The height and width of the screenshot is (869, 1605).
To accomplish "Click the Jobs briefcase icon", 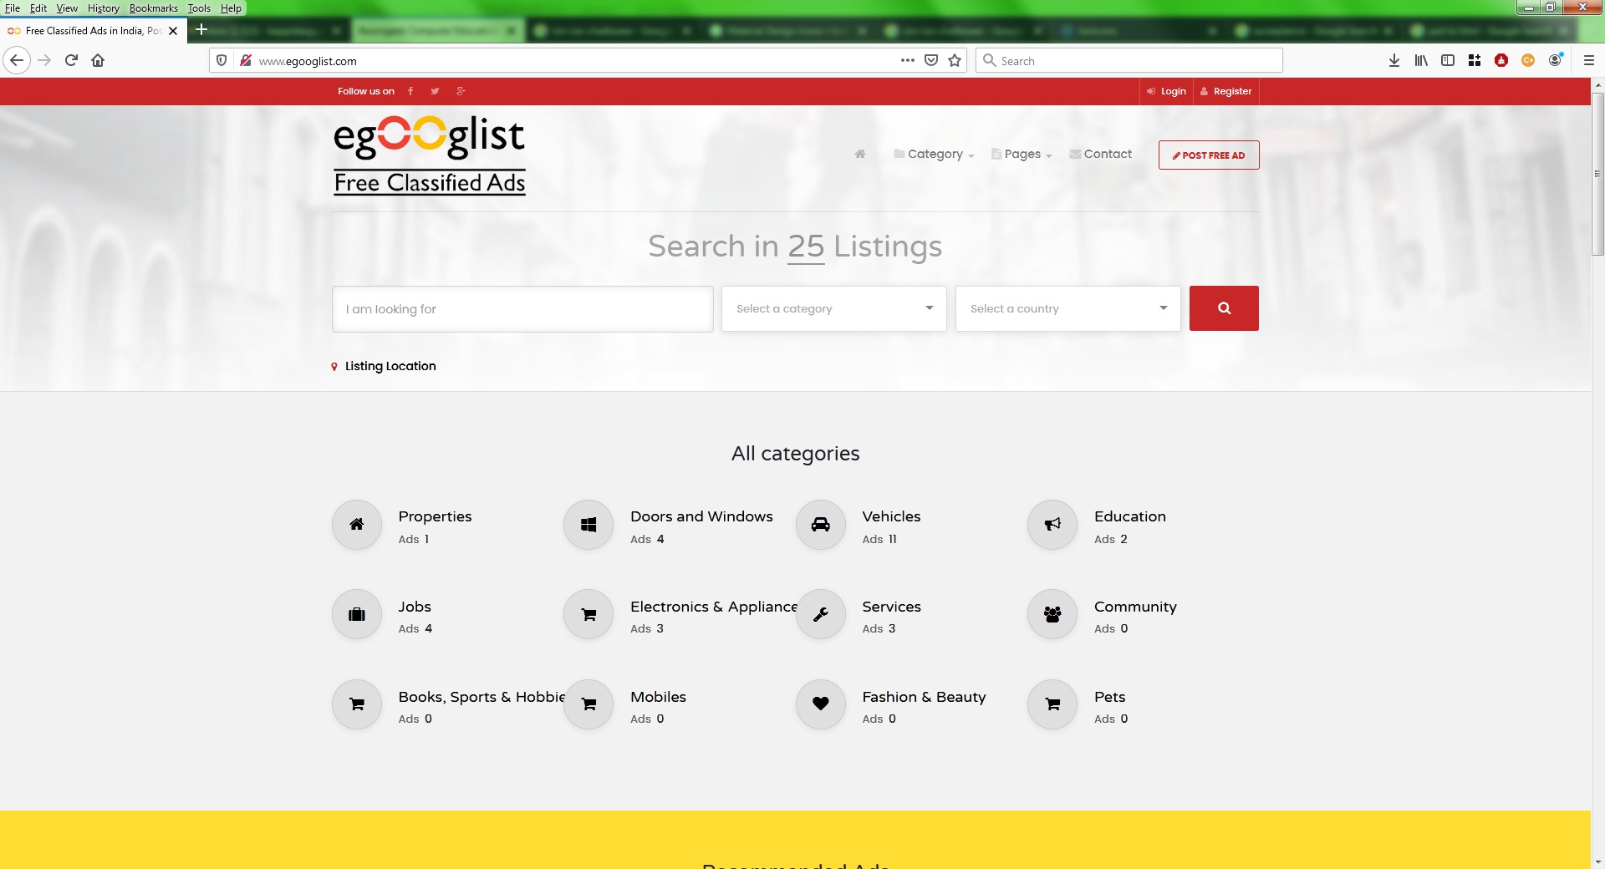I will tap(357, 615).
